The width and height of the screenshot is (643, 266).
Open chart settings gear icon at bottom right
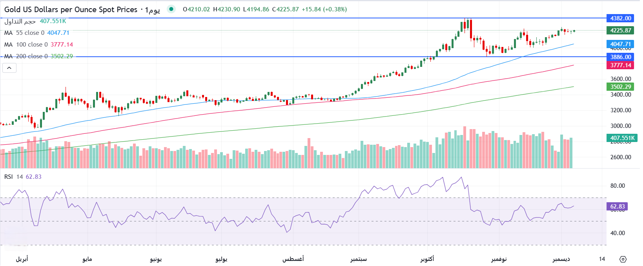tap(623, 259)
